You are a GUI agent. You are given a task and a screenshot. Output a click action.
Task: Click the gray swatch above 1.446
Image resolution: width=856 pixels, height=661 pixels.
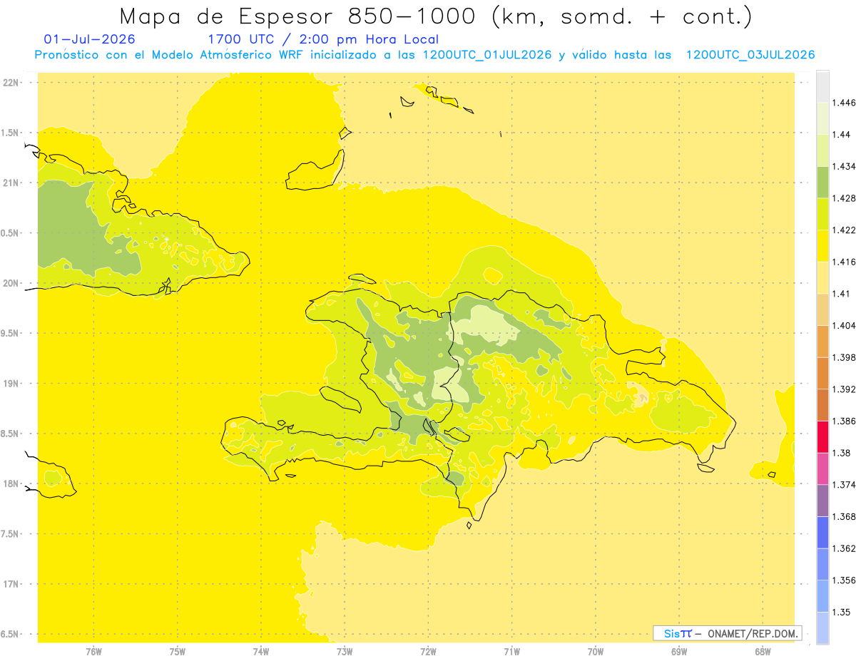click(x=822, y=87)
